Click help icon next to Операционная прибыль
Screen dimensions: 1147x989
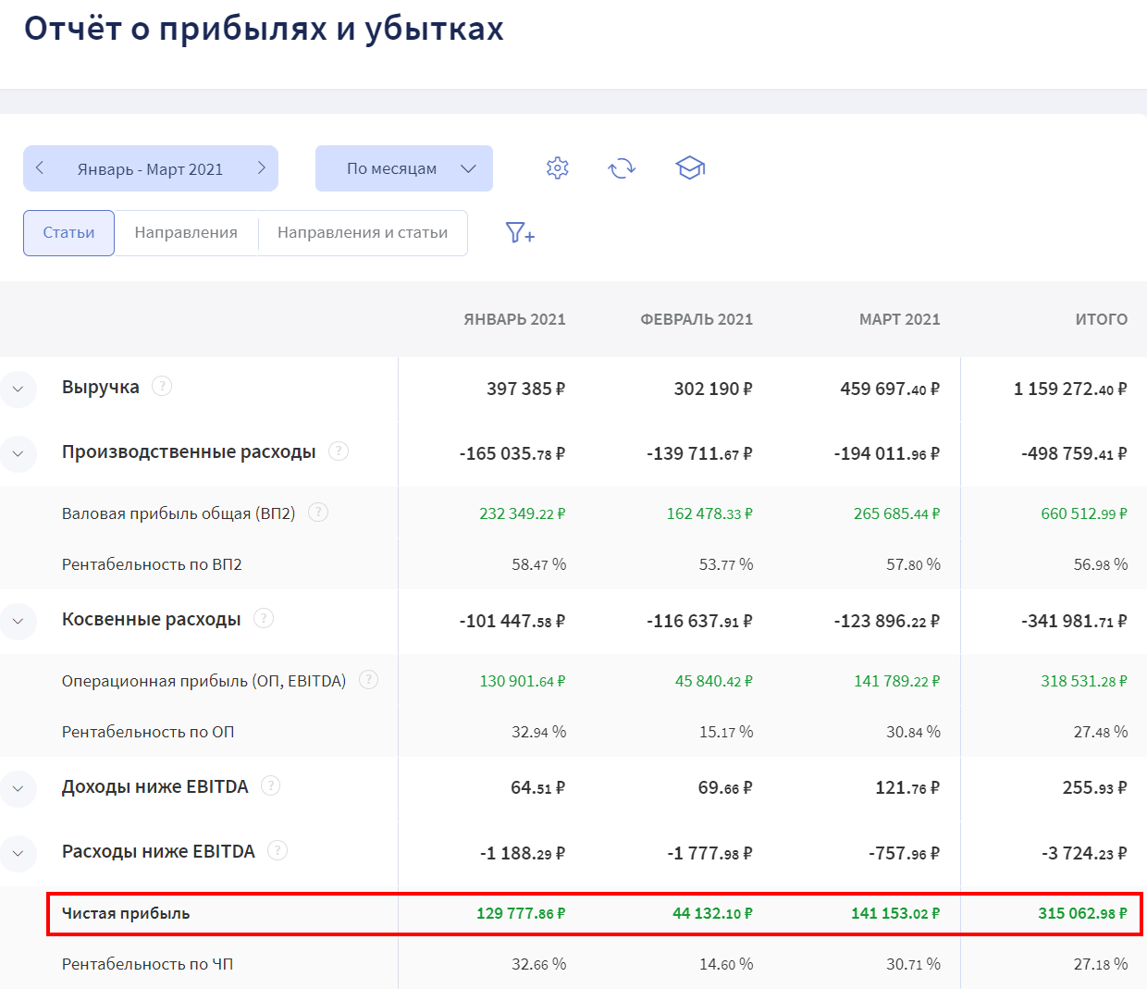[x=368, y=680]
